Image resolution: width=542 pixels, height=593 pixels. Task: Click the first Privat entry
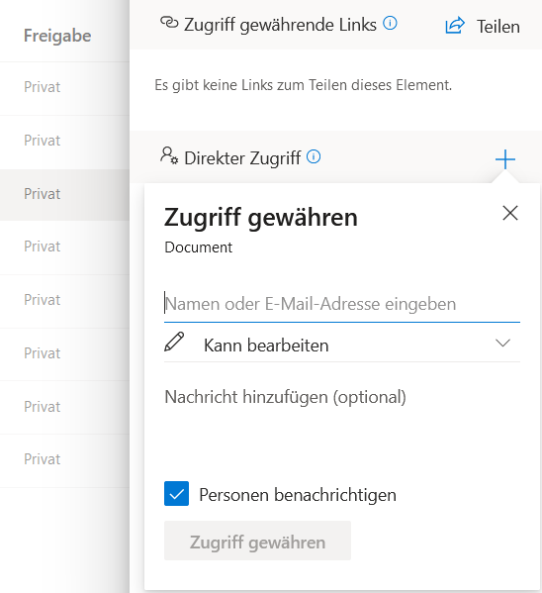[42, 87]
